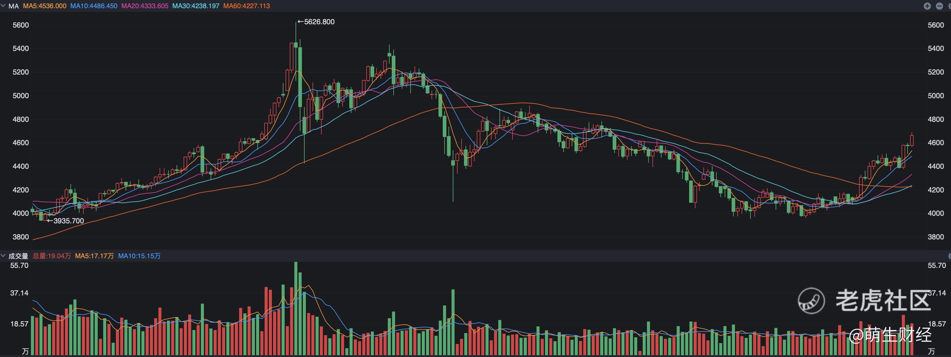Viewport: 951px width, 357px height.
Task: Click 4800 on the right price axis
Action: (936, 119)
